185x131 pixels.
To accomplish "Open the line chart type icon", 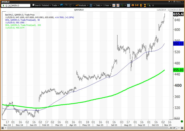I will [x=114, y=5].
